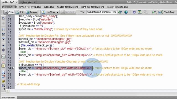The image size is (177, 99).
Task: Open Preview in Browser globe icon
Action: (126, 12)
